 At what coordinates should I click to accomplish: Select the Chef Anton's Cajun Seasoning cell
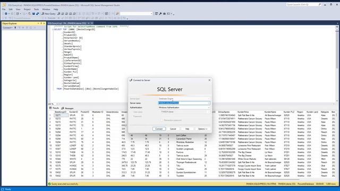[189, 159]
